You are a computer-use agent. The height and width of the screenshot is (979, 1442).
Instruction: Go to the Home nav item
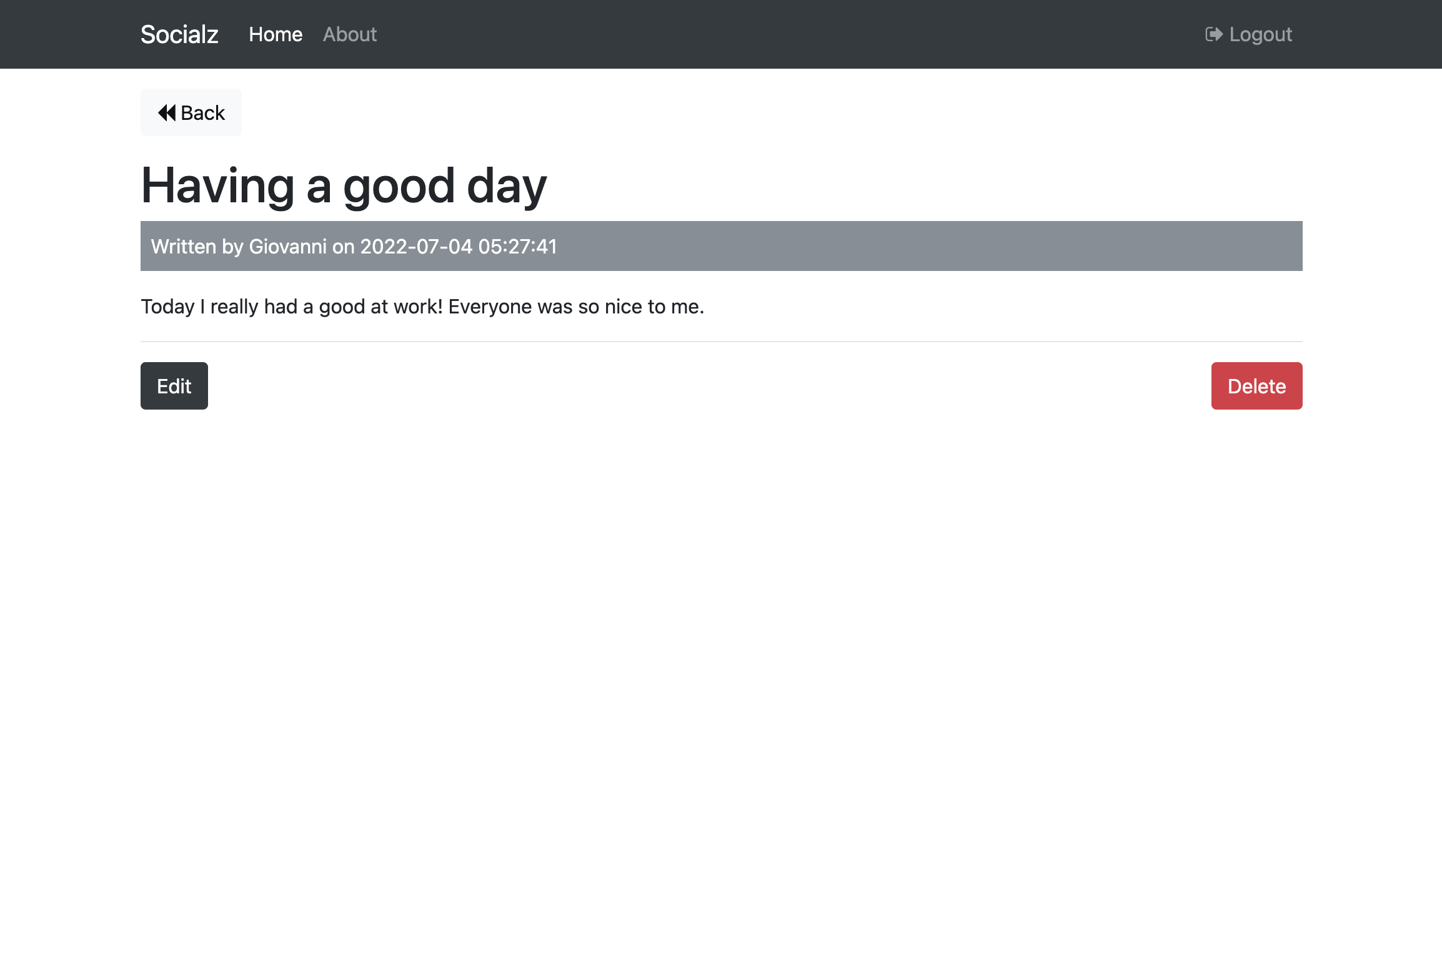pos(276,34)
